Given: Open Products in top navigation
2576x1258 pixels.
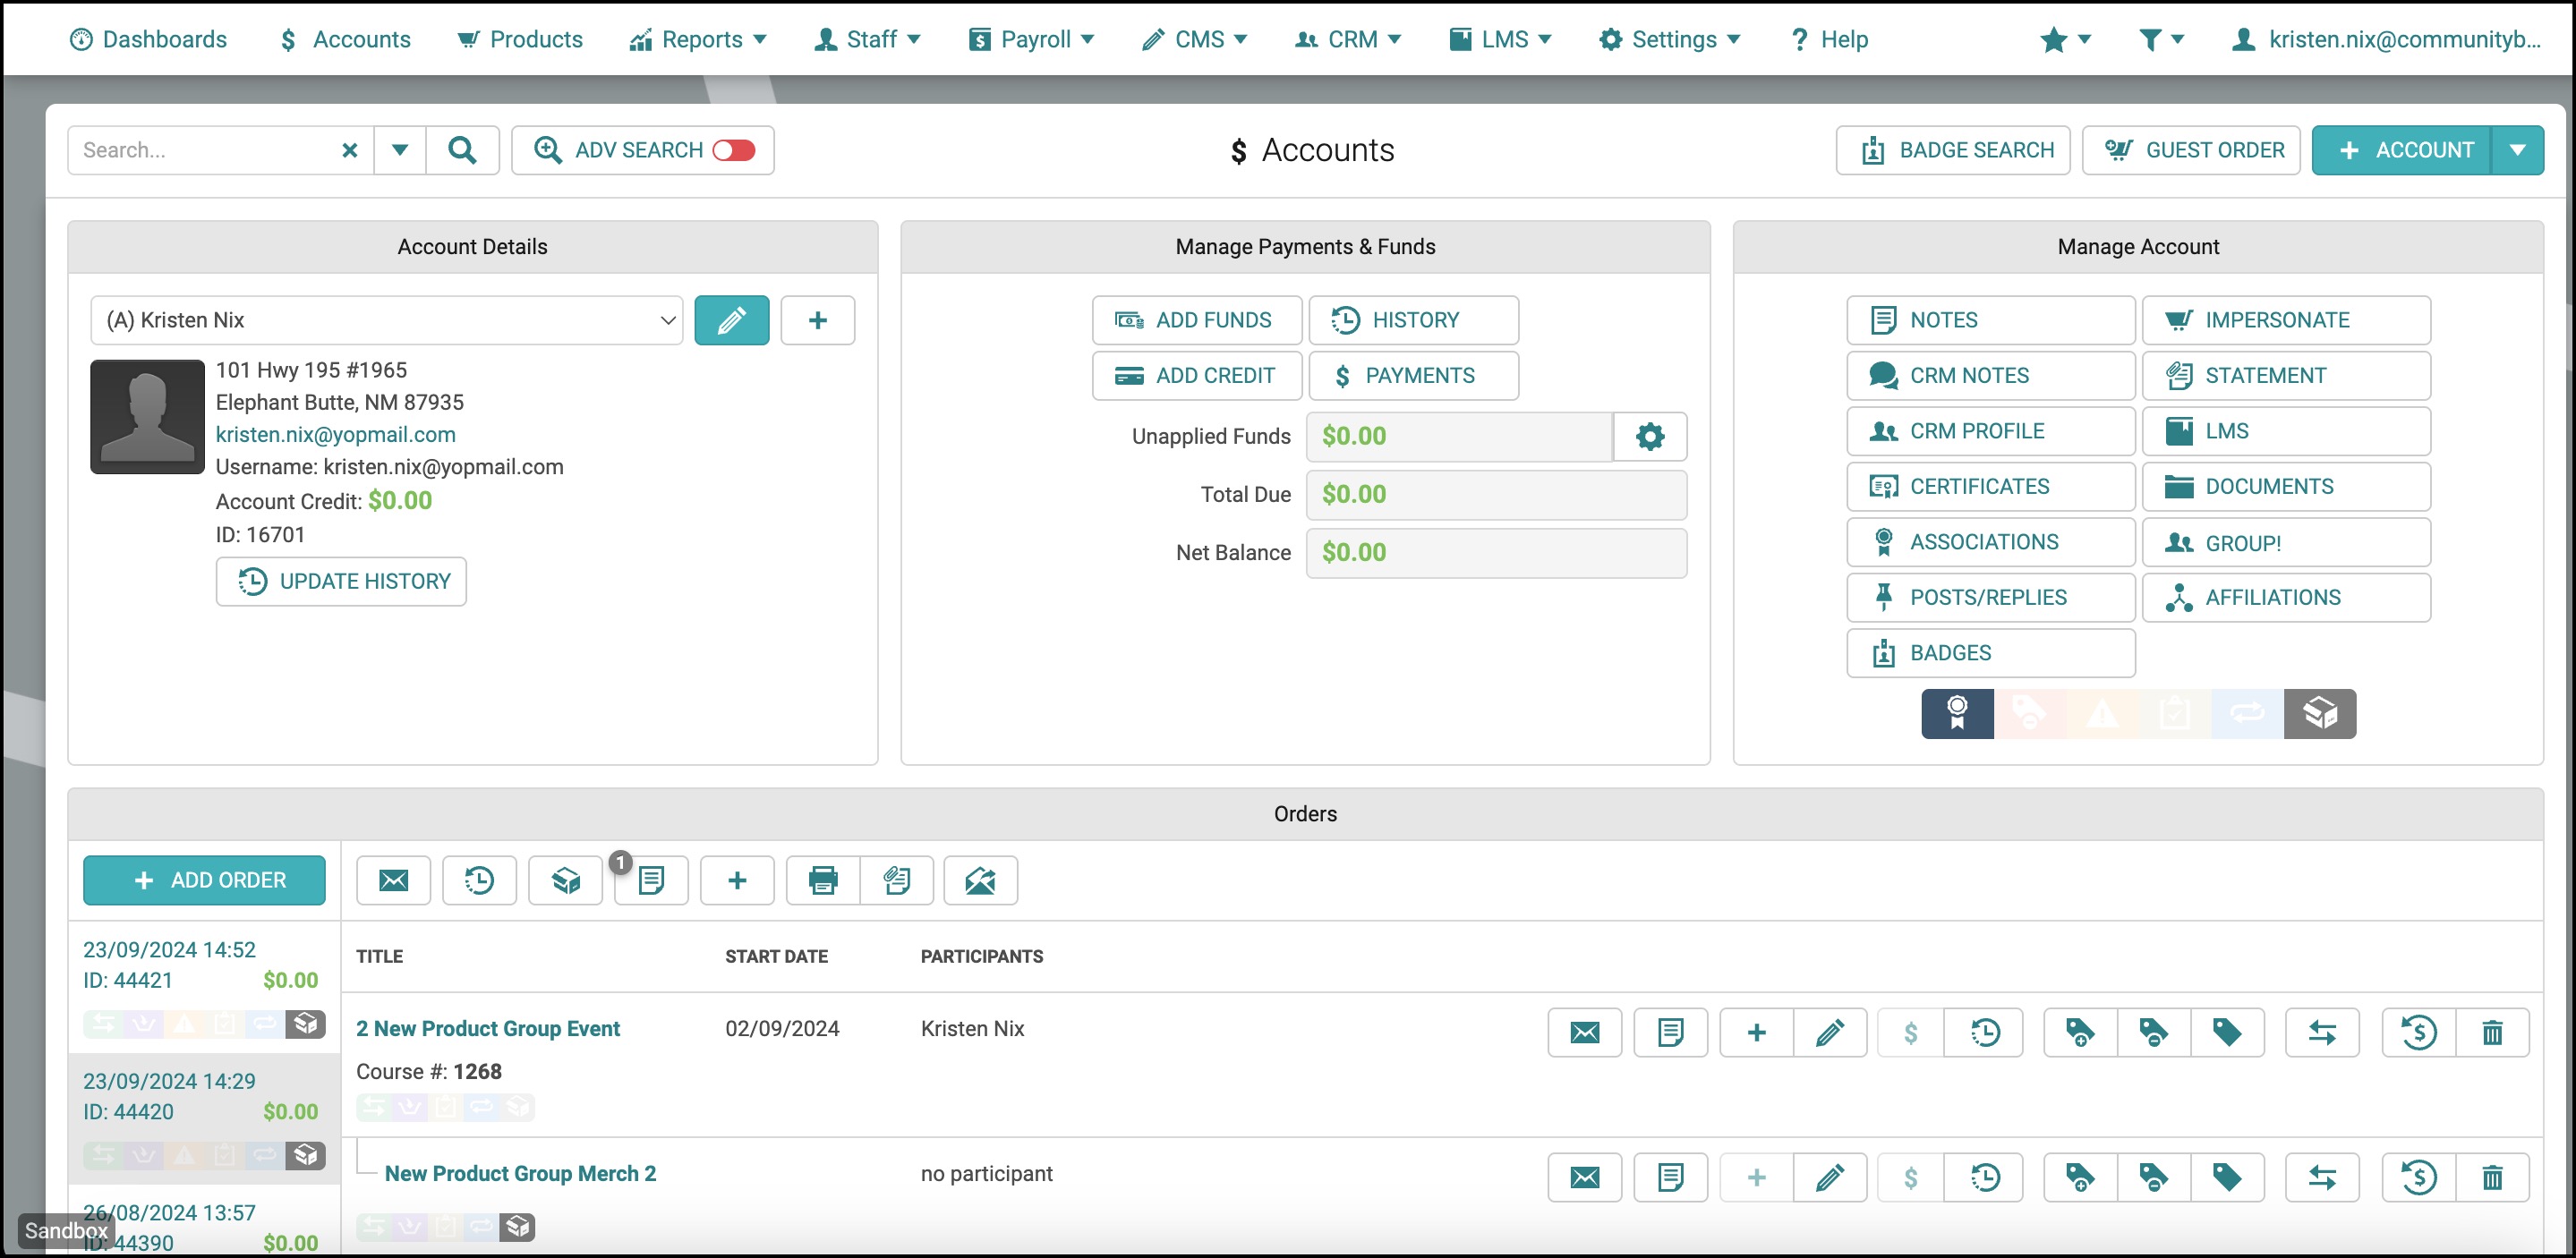Looking at the screenshot, I should pyautogui.click(x=520, y=39).
